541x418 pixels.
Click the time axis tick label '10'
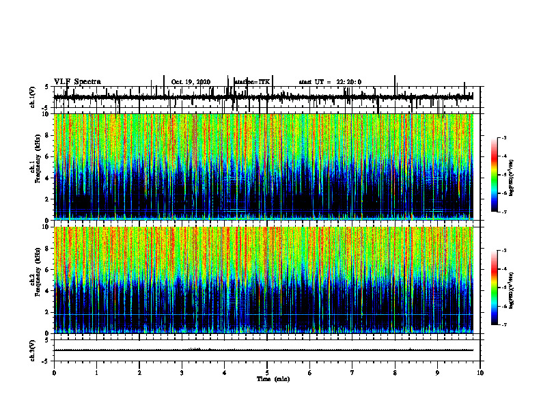480,373
